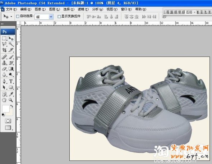Collapse toolbox with double-arrow button
212x164 pixels.
2,24
